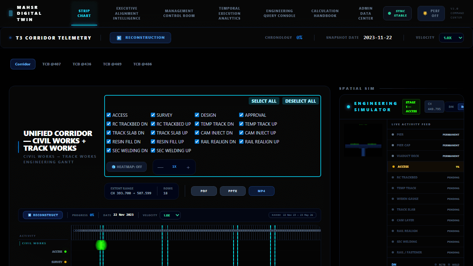The image size is (473, 266).
Task: Open the top Velocity 1.0X dropdown
Action: point(451,38)
